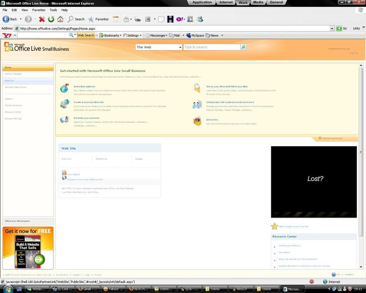The width and height of the screenshot is (366, 293).
Task: Click the Edit page toolbar icon
Action: (148, 19)
